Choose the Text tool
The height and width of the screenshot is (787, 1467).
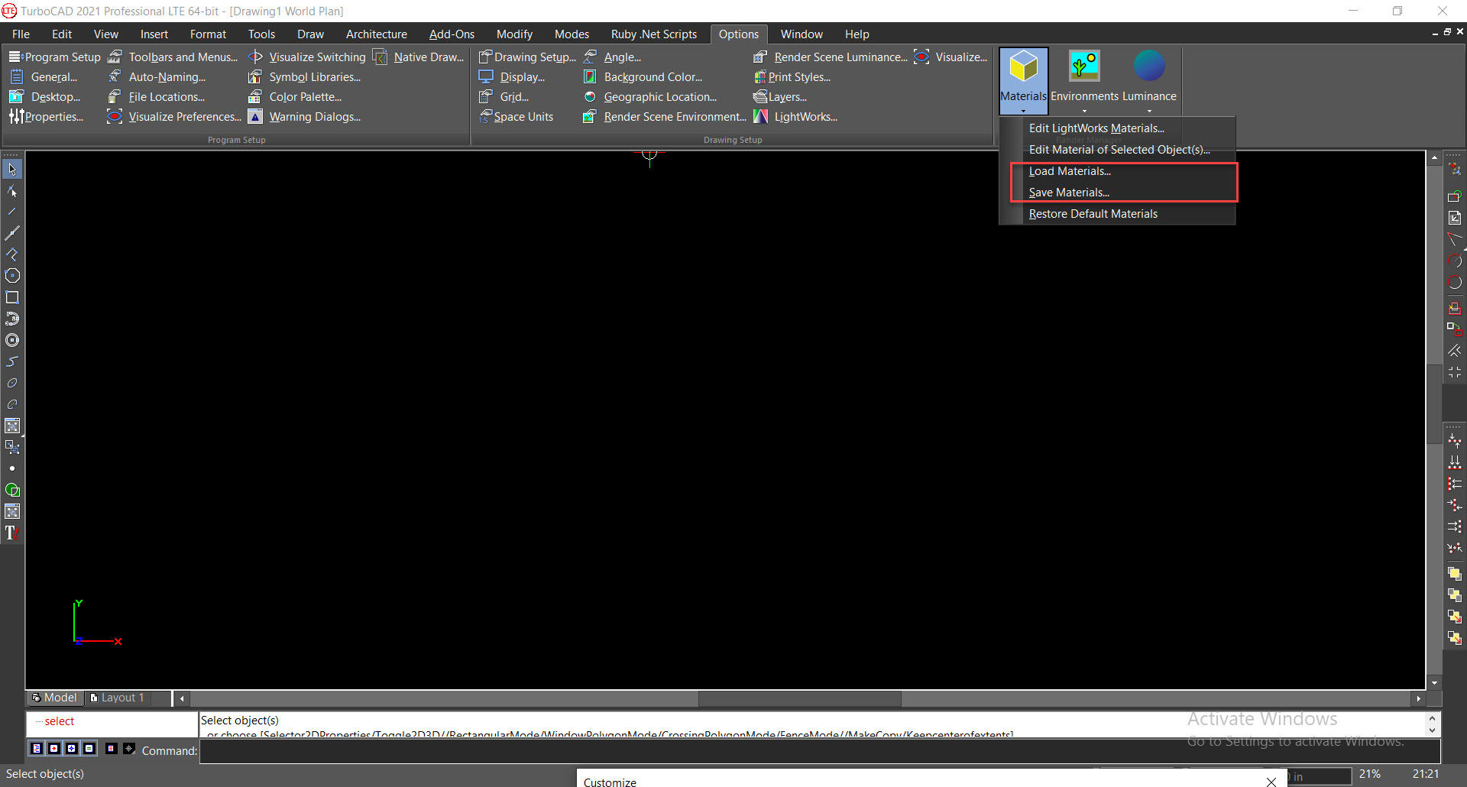(x=12, y=533)
